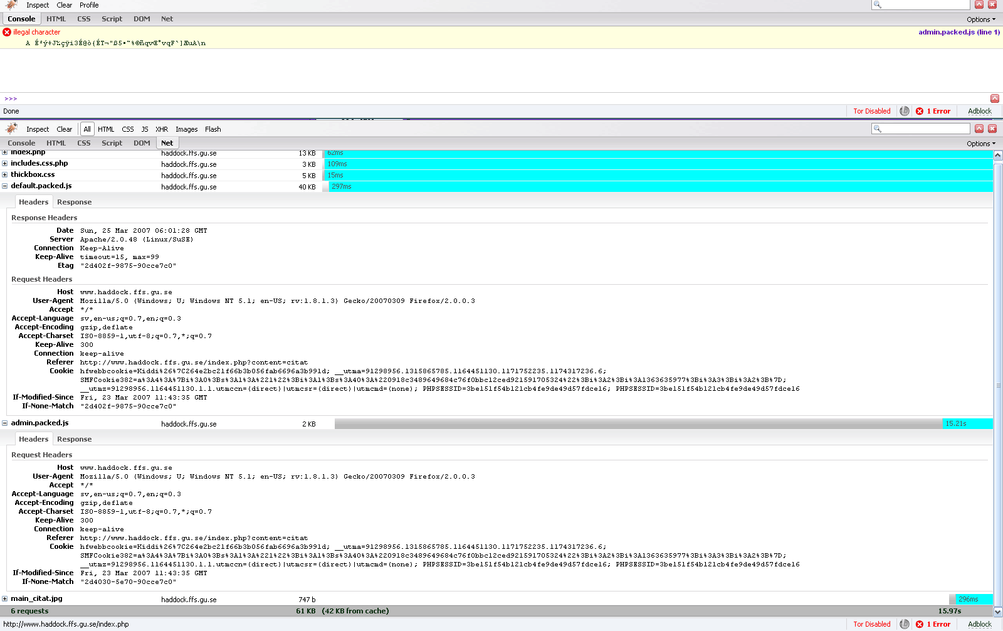This screenshot has width=1003, height=631.
Task: Open Options dropdown in lower Firebug panel
Action: coord(980,144)
